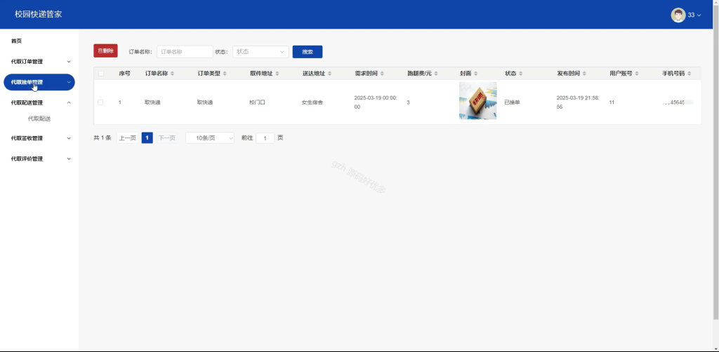Click 女生宿舍 delivery address cell
The width and height of the screenshot is (719, 352).
312,102
